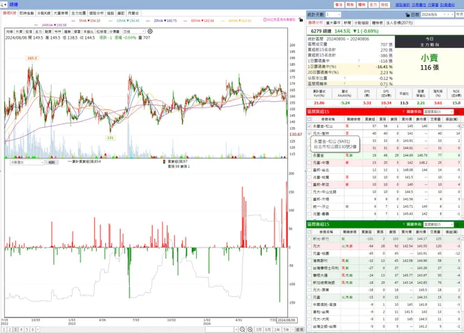
Task: Click the 還原 button at bottom right
Action: [x=300, y=329]
